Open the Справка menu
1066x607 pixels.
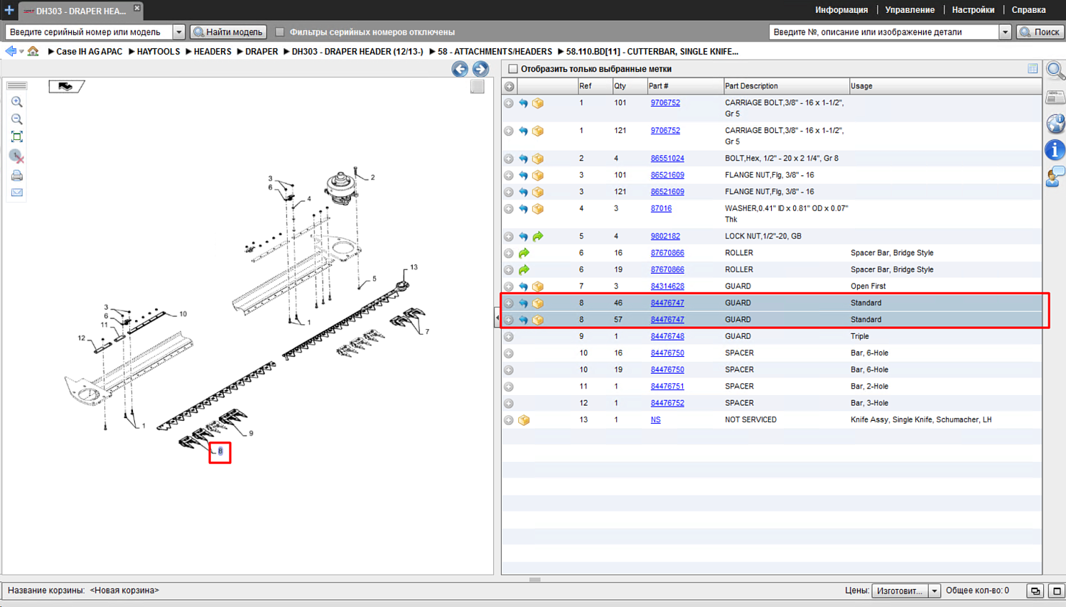pos(1028,10)
